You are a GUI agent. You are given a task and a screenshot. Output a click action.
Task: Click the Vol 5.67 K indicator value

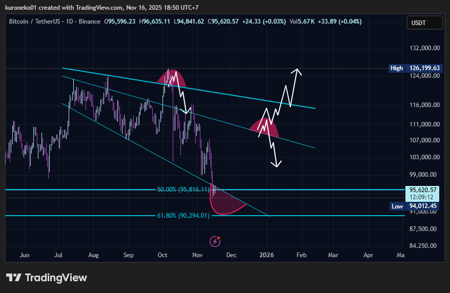coord(302,22)
